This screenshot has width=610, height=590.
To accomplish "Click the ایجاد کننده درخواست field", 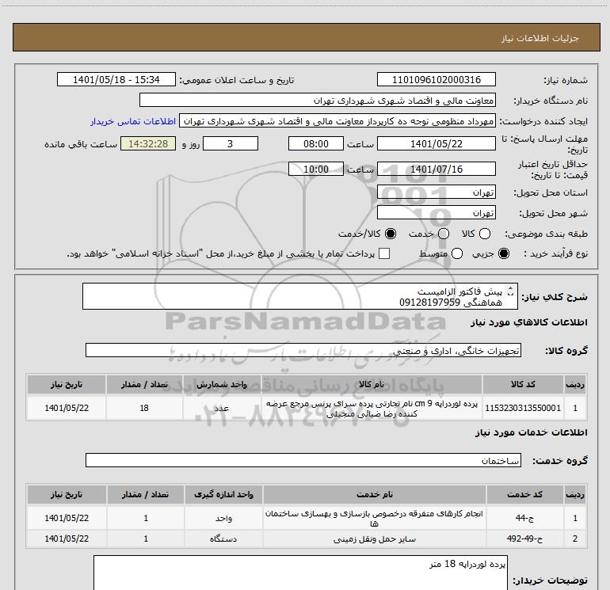I will coord(337,121).
